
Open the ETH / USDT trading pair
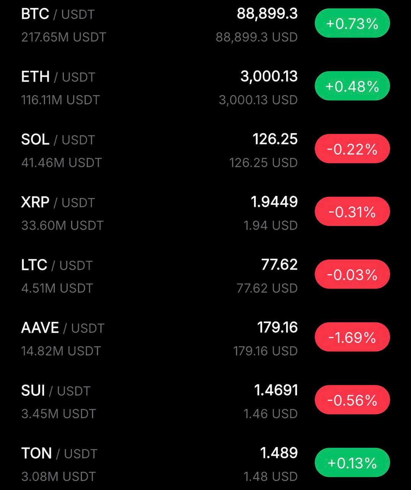click(x=58, y=77)
